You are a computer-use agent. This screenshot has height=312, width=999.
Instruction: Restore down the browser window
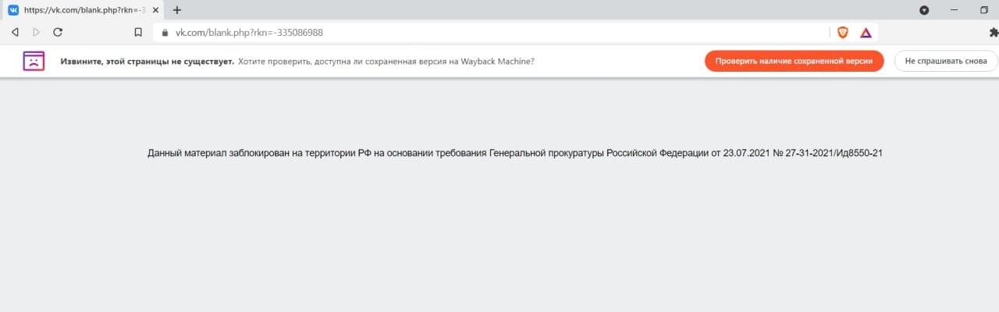[984, 10]
